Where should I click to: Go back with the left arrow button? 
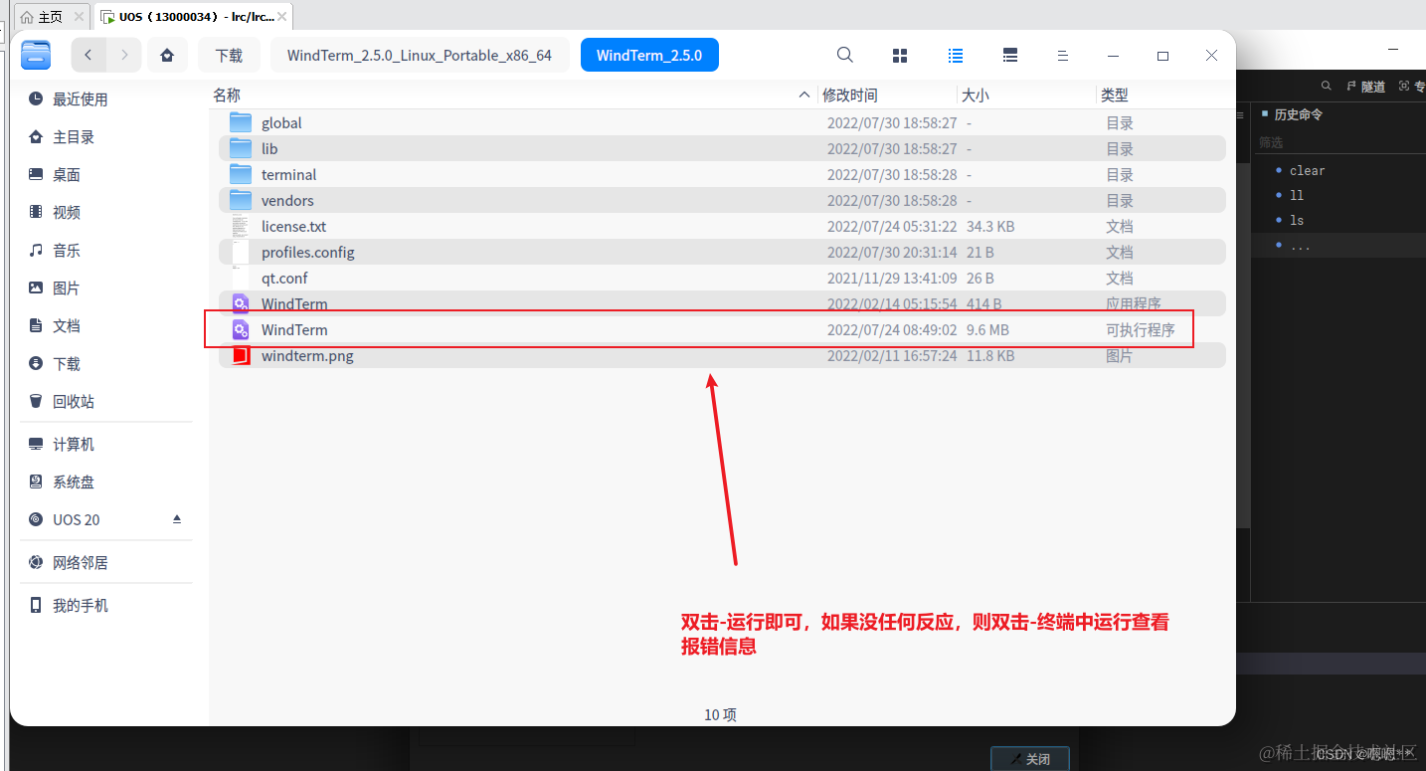tap(89, 55)
